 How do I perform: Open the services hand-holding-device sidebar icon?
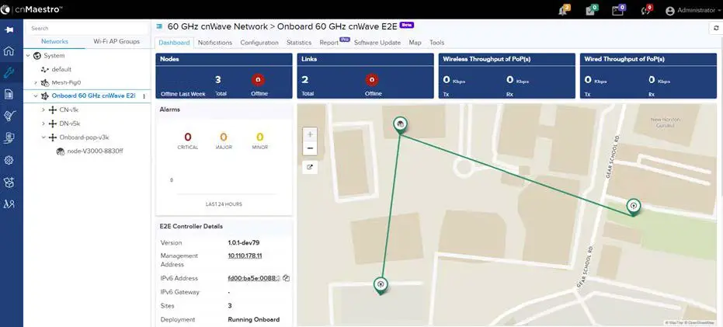point(9,138)
